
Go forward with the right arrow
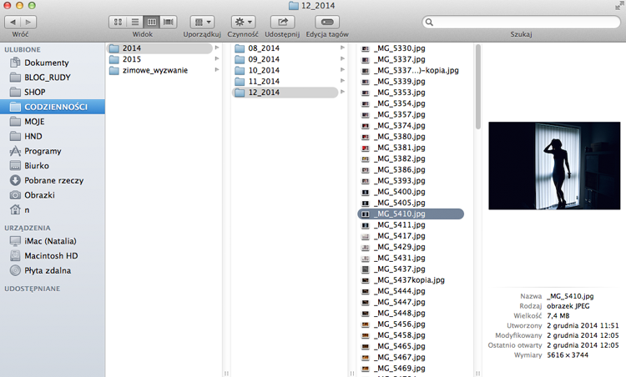[x=28, y=22]
